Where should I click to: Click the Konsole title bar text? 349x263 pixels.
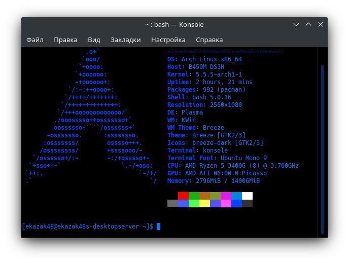click(174, 24)
